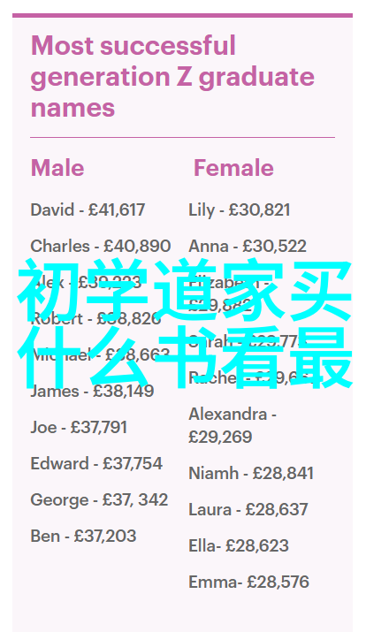Click the thin divider line under the title
Screen dimensions: 366x632
(x=183, y=137)
